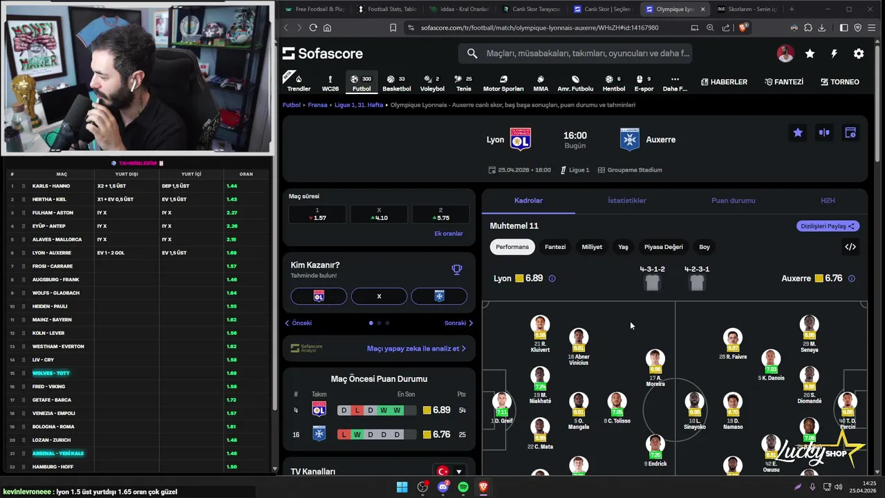Open the Trendler sports category
This screenshot has height=498, width=885.
(299, 82)
